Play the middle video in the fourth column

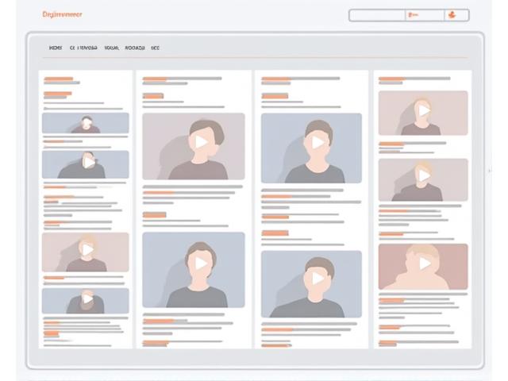[424, 175]
